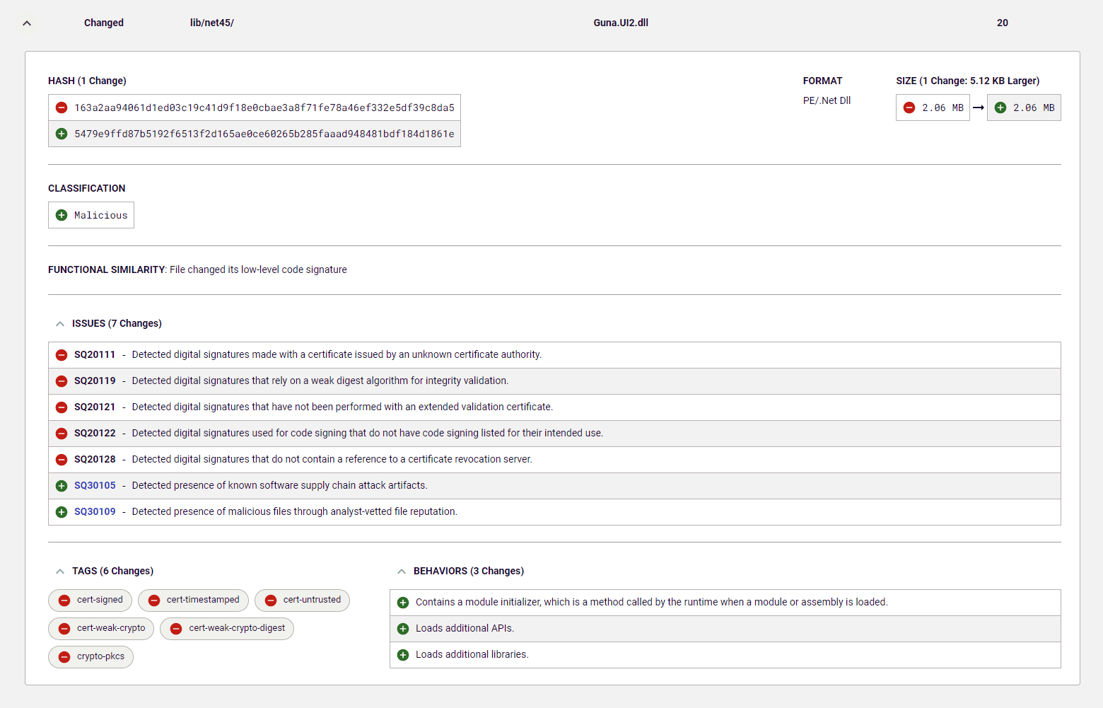Select the cert-weak-crypto-digest tag
1103x708 pixels.
point(227,629)
